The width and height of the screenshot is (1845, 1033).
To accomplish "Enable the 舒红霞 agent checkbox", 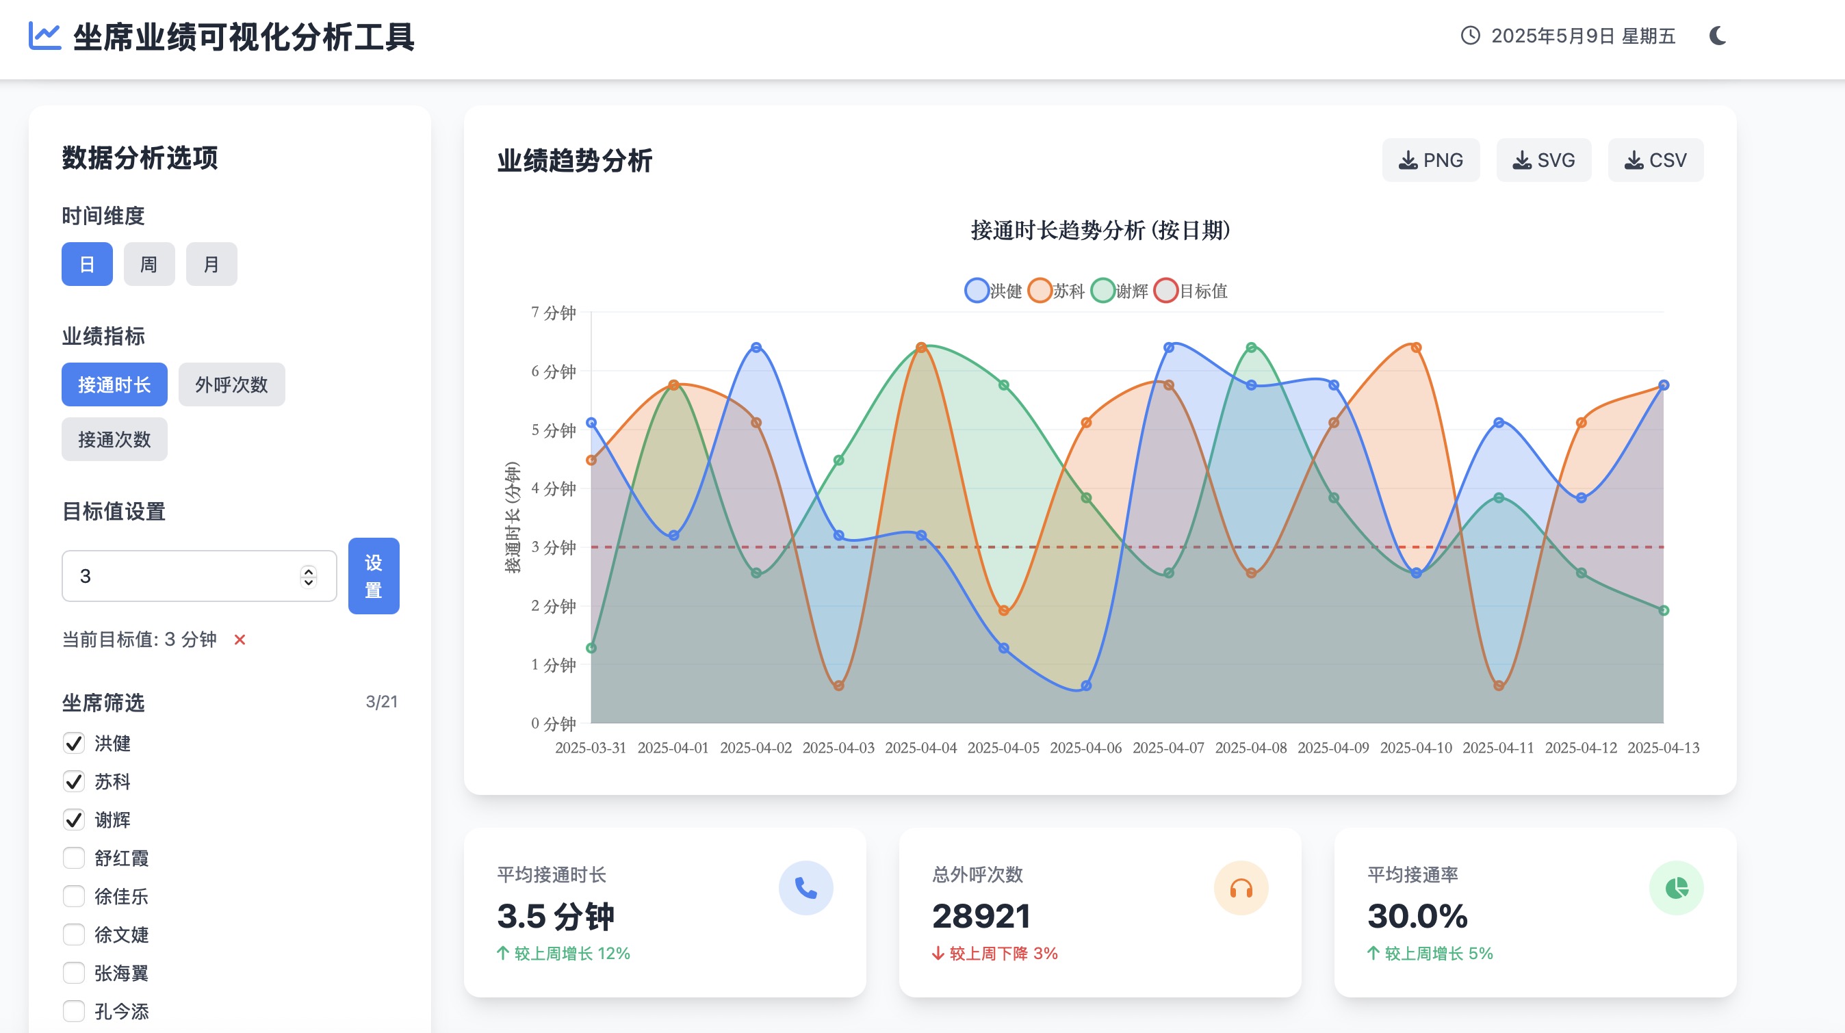I will [x=74, y=858].
